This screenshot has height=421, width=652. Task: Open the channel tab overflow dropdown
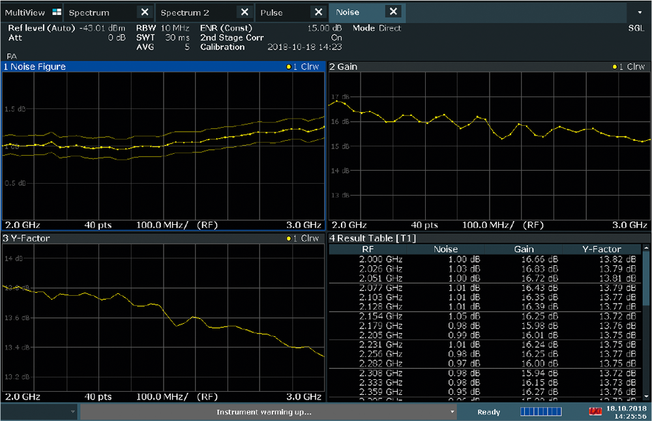tap(639, 12)
